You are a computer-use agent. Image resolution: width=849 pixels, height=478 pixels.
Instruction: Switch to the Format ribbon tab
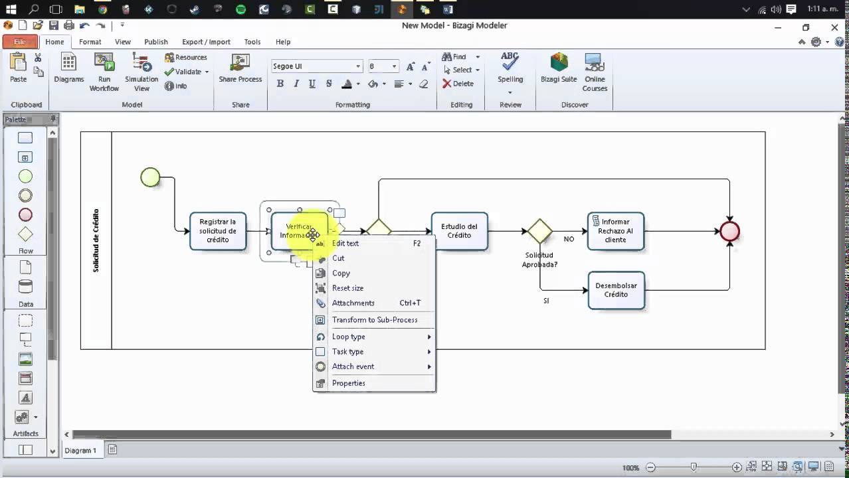[x=90, y=42]
